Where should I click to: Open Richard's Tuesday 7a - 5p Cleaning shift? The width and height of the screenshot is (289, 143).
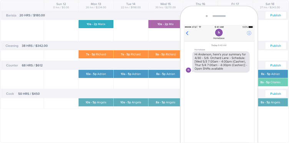(x=131, y=54)
